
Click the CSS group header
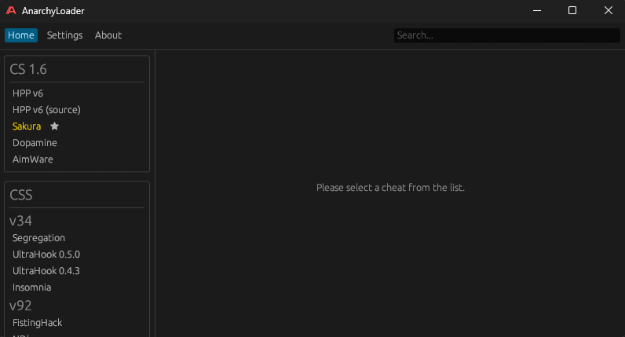(x=21, y=195)
